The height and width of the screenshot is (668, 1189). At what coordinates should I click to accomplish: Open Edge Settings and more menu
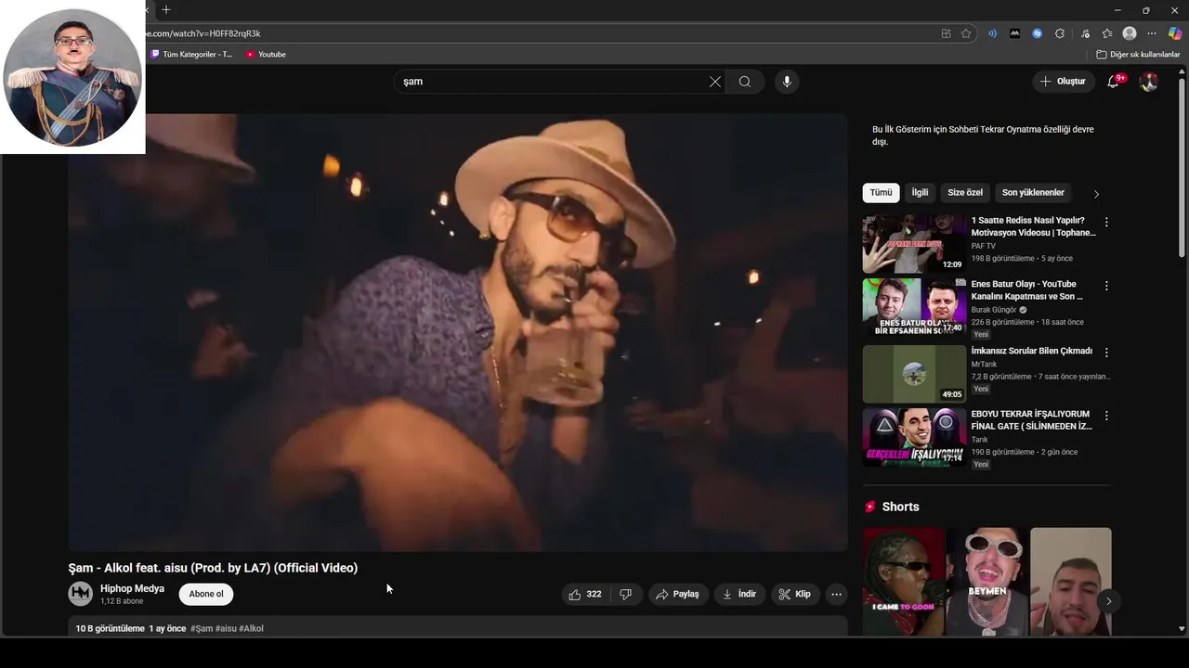[x=1152, y=33]
